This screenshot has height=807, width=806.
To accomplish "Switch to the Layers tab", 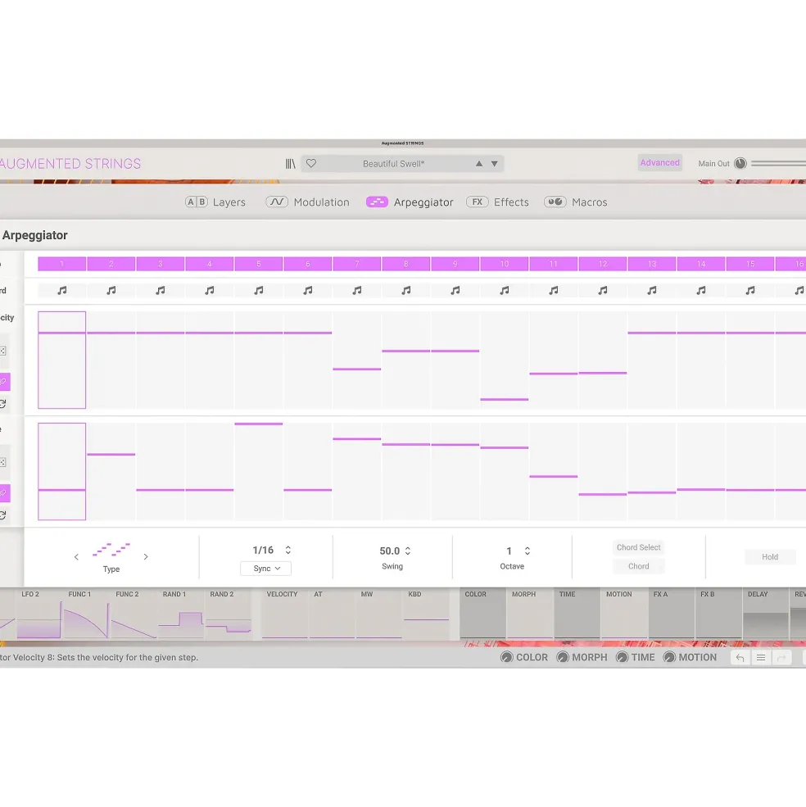I will tap(215, 202).
